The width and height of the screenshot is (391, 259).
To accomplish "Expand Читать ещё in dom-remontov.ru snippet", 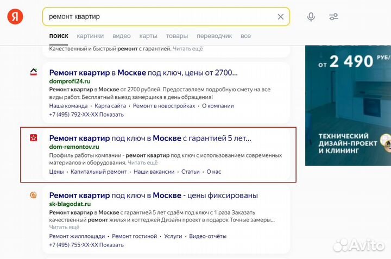I will (x=143, y=163).
